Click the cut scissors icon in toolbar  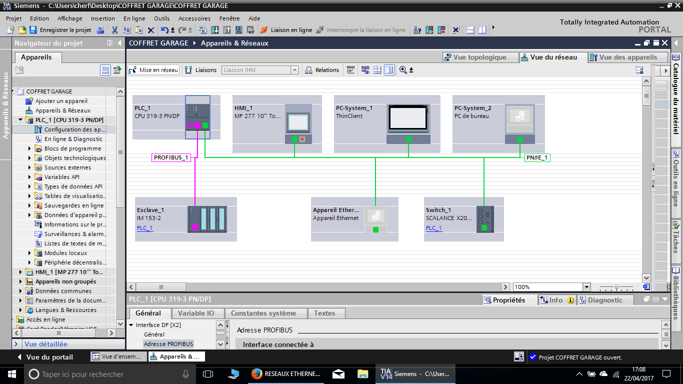pyautogui.click(x=114, y=30)
